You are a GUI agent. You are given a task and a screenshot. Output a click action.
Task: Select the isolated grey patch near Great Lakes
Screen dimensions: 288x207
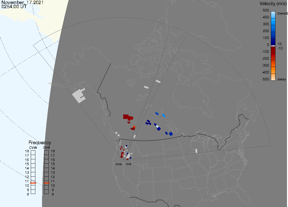[x=197, y=151]
